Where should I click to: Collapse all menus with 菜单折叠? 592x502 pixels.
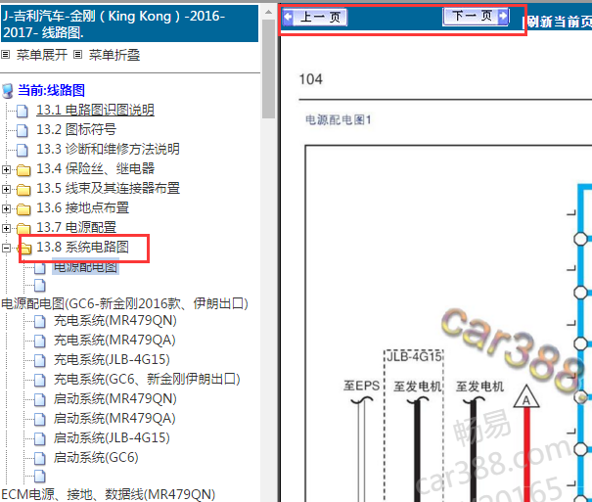pyautogui.click(x=114, y=55)
